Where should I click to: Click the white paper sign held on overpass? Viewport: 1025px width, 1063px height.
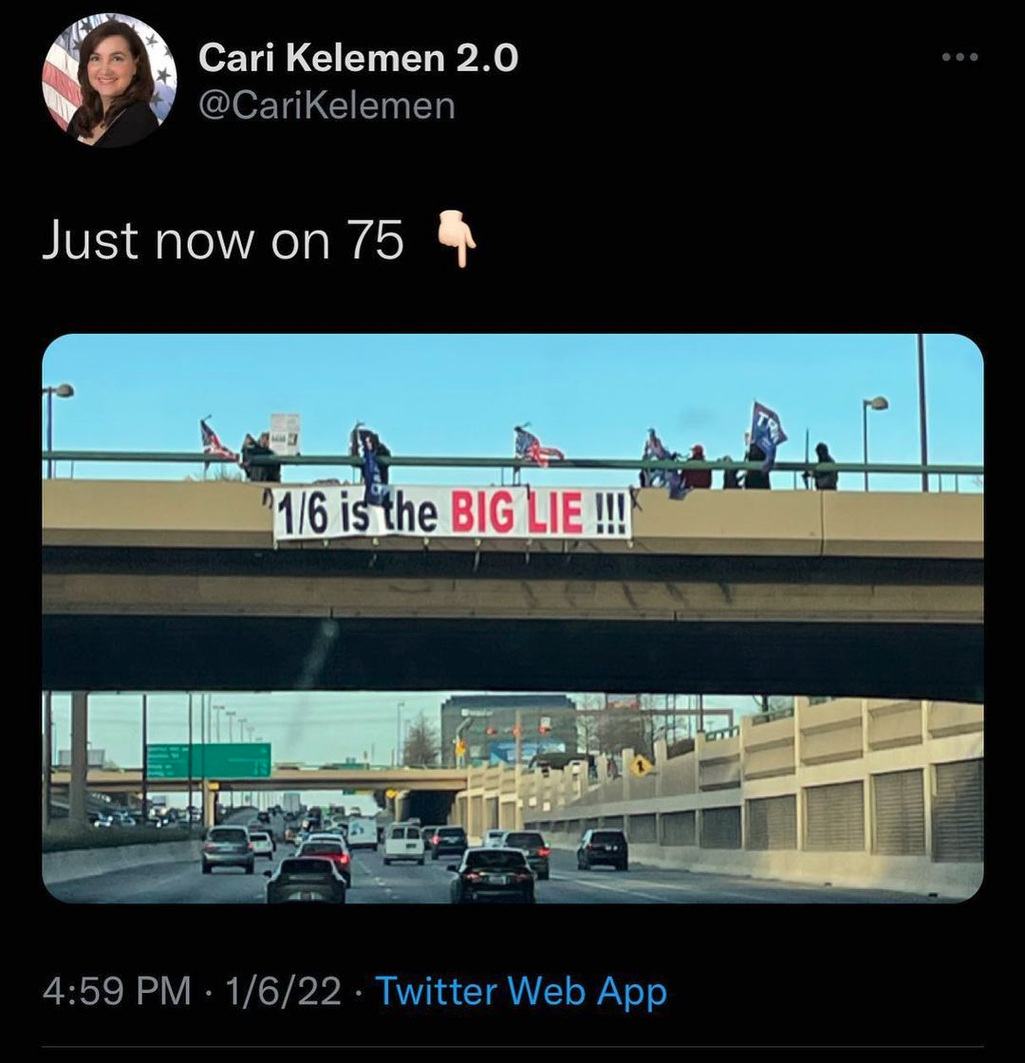click(284, 433)
